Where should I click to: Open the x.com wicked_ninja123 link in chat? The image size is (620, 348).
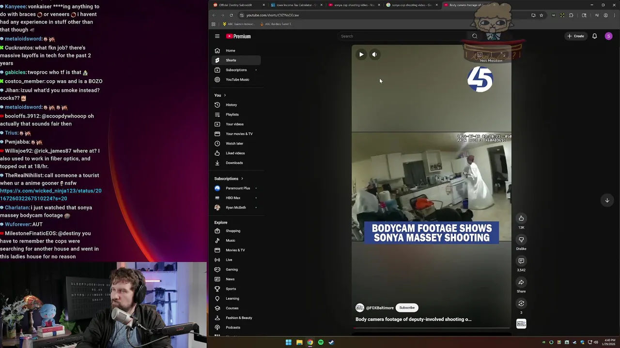coord(51,195)
